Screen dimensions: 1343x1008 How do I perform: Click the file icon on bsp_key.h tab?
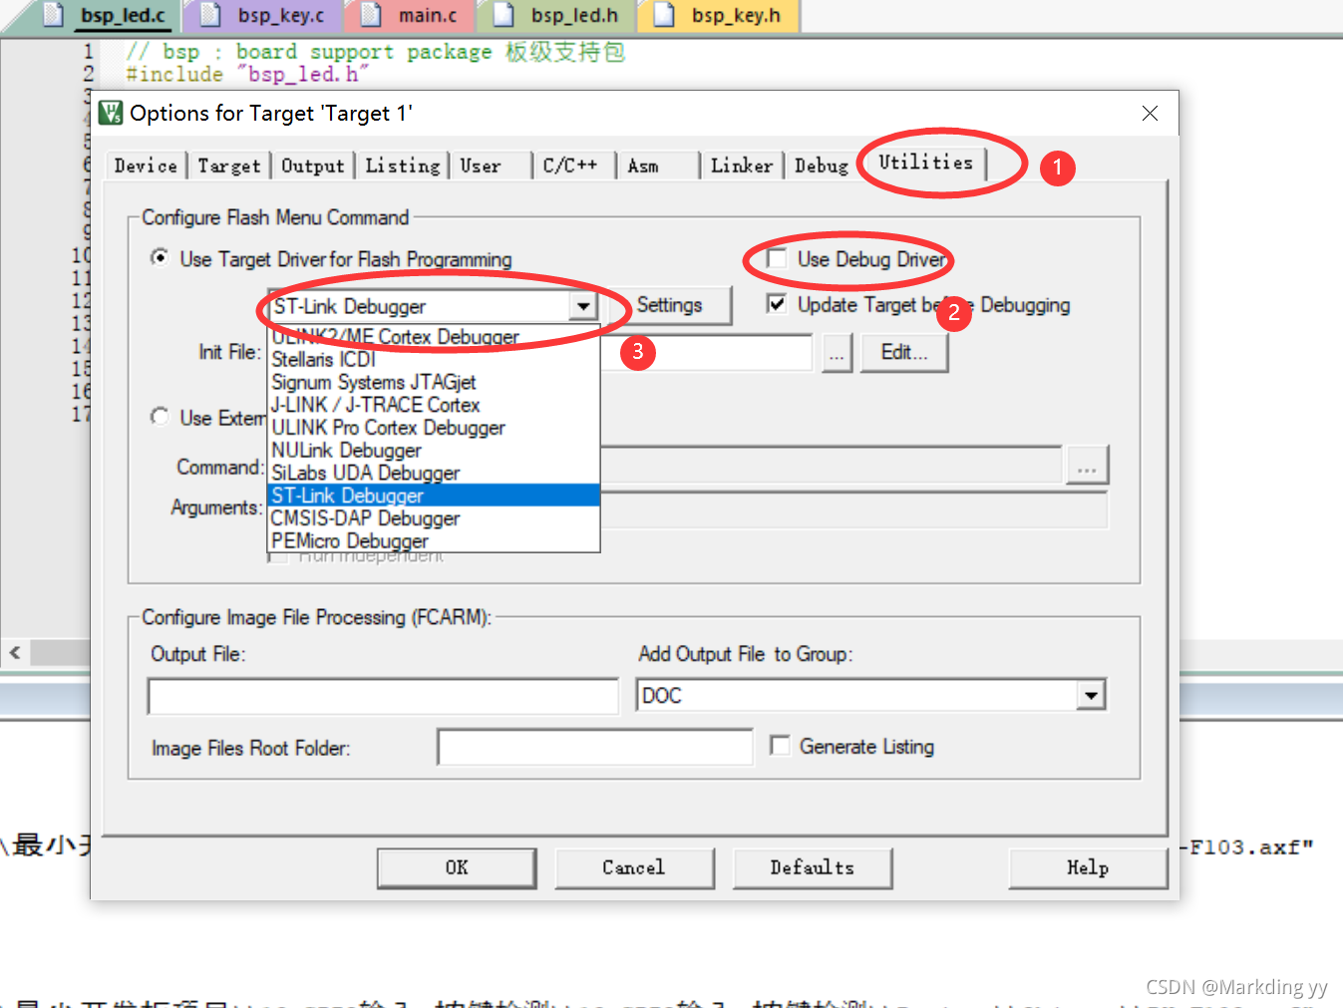664,14
